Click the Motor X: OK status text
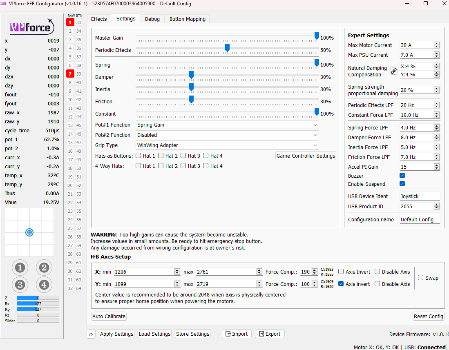Image resolution: width=449 pixels, height=350 pixels. (367, 347)
